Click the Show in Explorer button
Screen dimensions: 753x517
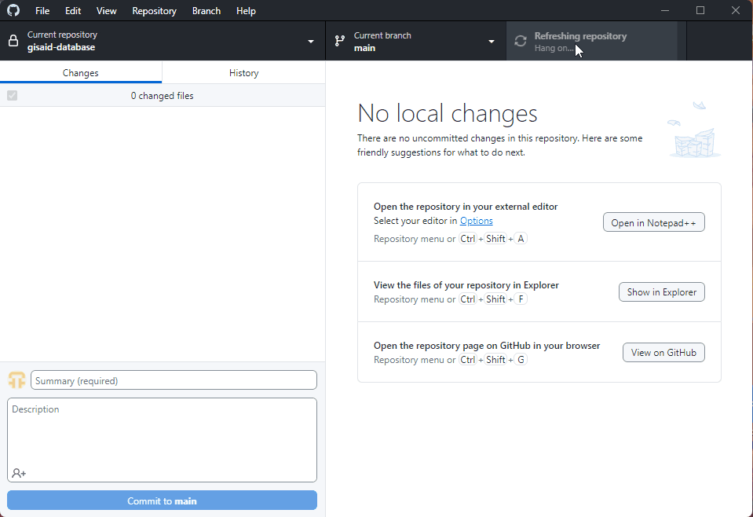(661, 291)
